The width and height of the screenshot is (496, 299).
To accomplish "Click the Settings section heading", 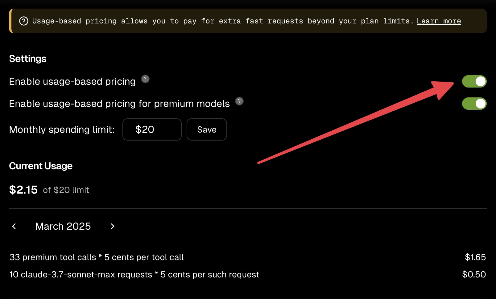I will coord(28,59).
